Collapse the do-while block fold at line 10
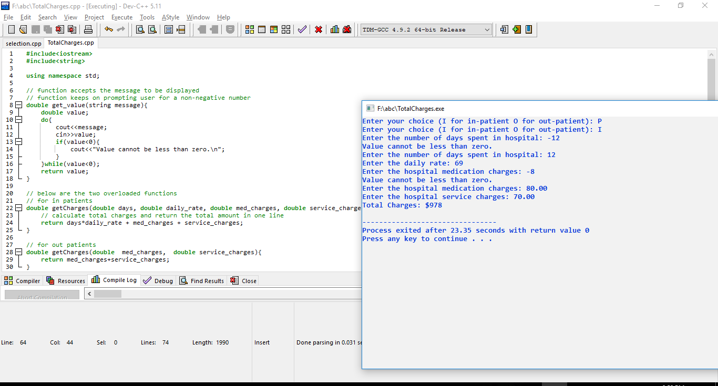This screenshot has height=386, width=718. click(x=19, y=120)
